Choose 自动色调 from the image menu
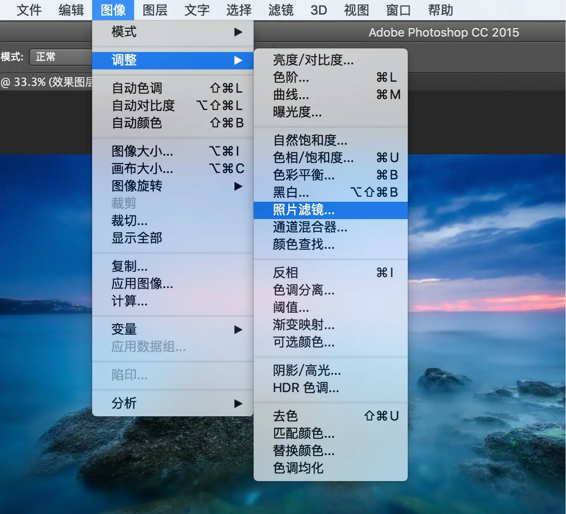The height and width of the screenshot is (514, 566). (173, 88)
